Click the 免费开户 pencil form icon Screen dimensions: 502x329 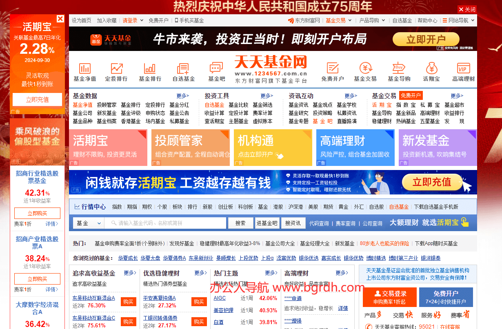coord(333,68)
